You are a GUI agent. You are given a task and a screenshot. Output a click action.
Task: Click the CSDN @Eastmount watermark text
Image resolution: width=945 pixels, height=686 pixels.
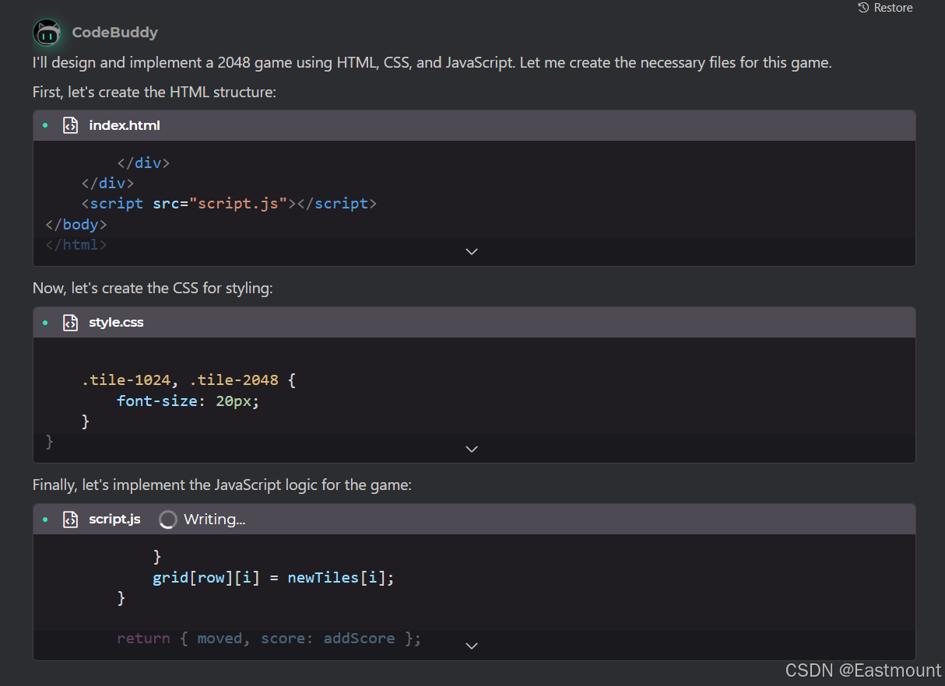pos(862,670)
